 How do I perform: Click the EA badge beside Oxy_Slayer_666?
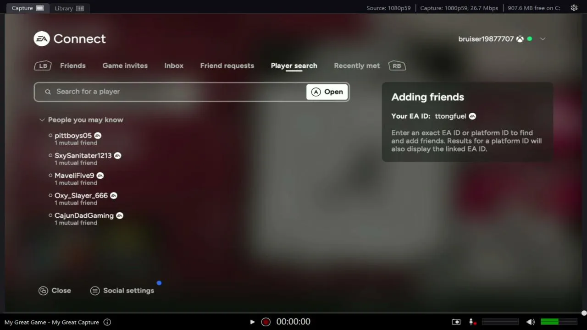pyautogui.click(x=114, y=196)
